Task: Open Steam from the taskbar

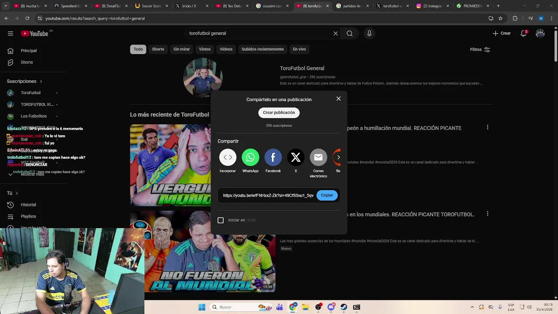Action: 344,307
